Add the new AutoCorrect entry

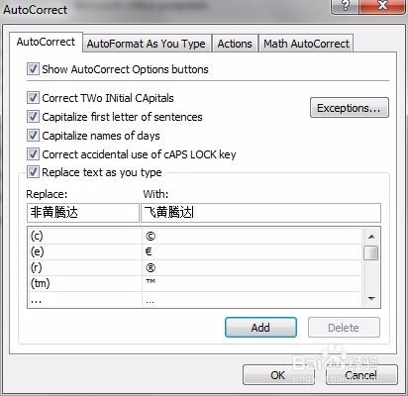[260, 328]
